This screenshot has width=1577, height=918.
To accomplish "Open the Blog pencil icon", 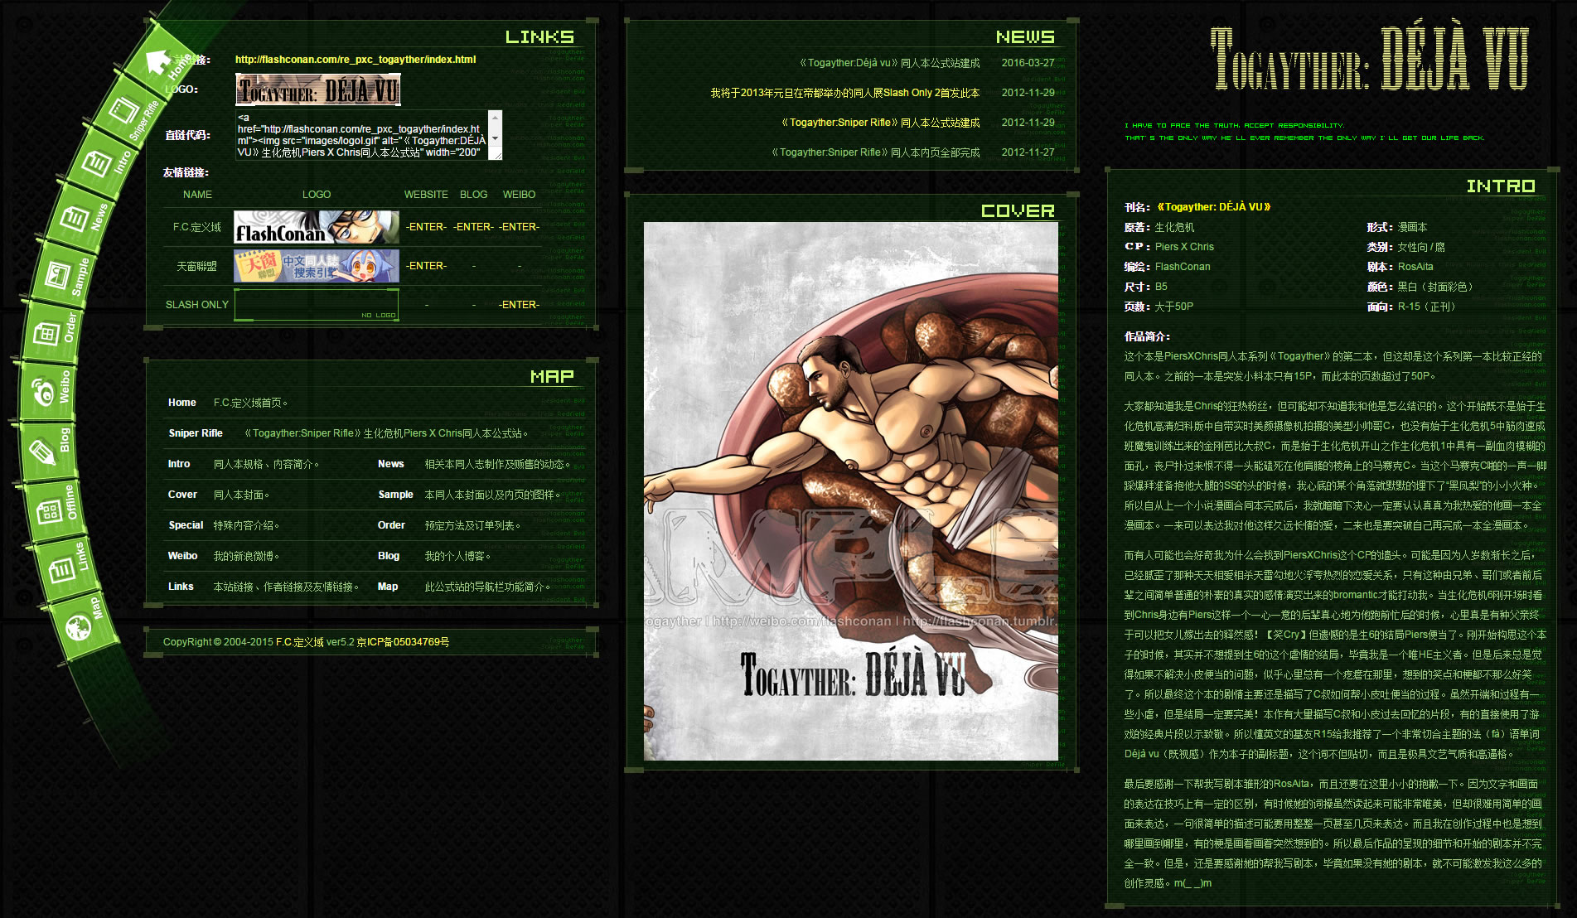I will [43, 451].
